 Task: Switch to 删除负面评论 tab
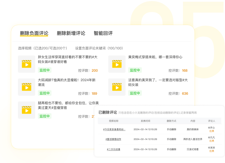point(34,33)
